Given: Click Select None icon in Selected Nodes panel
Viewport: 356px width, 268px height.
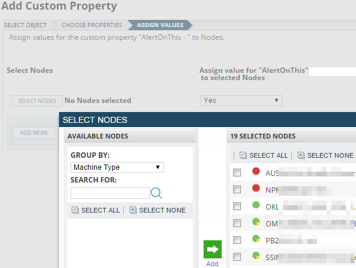Looking at the screenshot, I should (301, 155).
